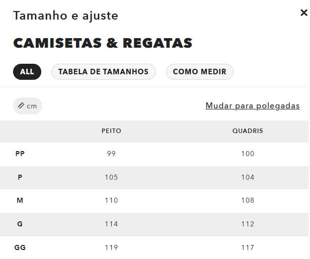310x259 pixels.
Task: Select the GG size row label
Action: pyautogui.click(x=20, y=247)
